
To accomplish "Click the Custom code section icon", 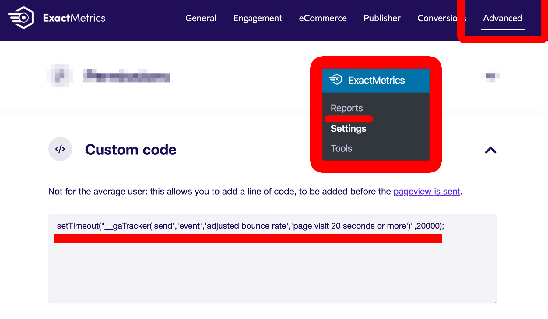I will (60, 149).
